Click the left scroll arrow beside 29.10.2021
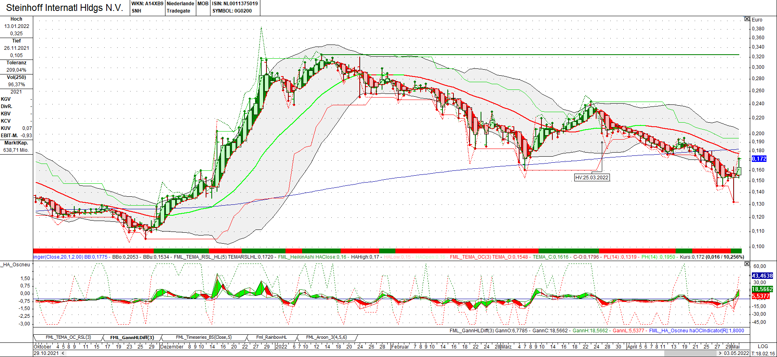The width and height of the screenshot is (777, 357). 63,353
